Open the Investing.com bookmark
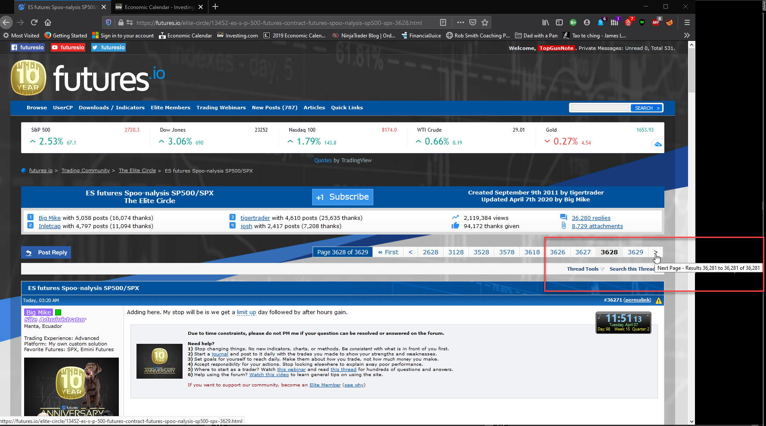 click(238, 35)
